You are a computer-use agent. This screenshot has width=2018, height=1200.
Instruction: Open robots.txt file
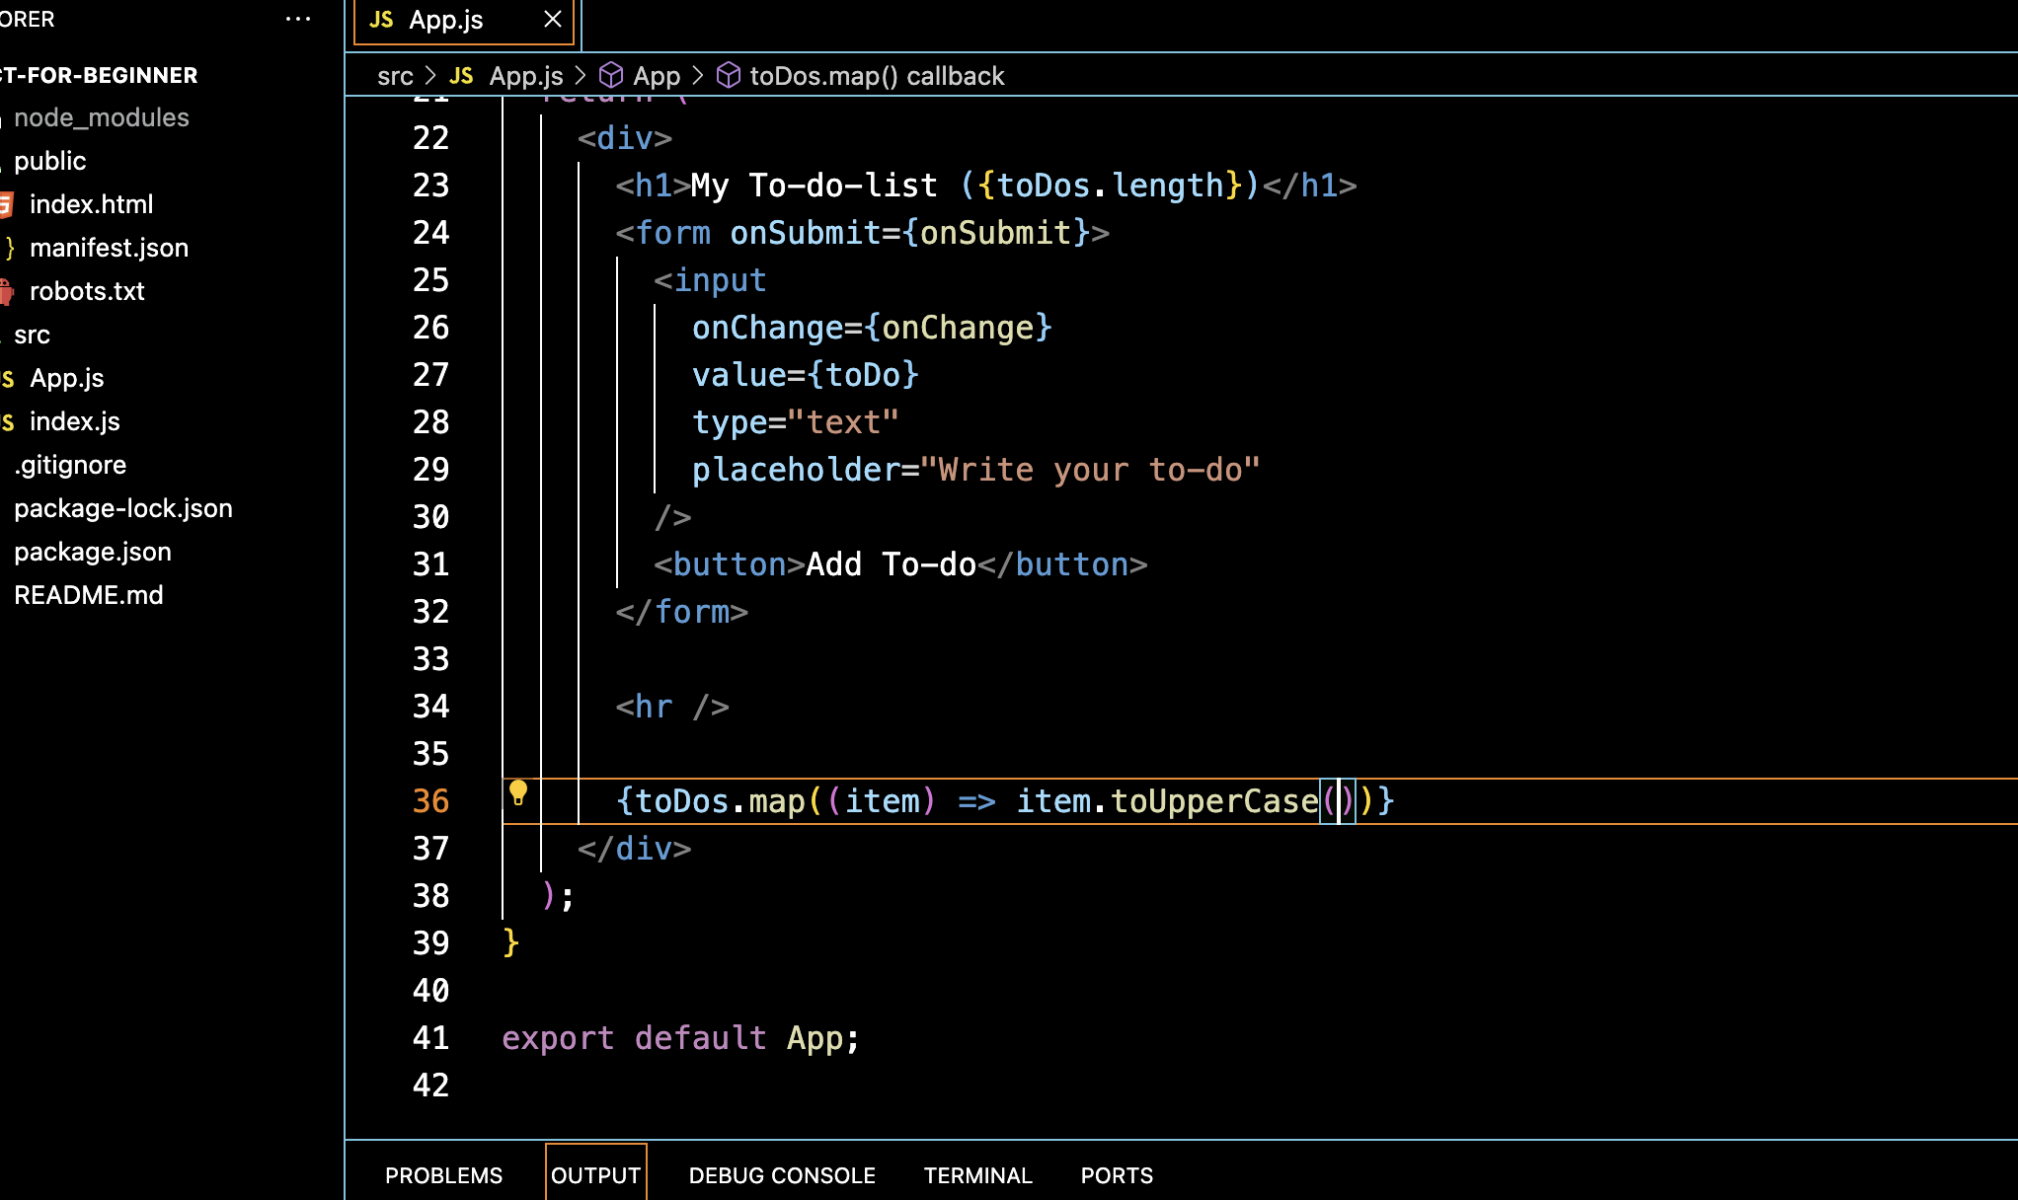tap(87, 291)
